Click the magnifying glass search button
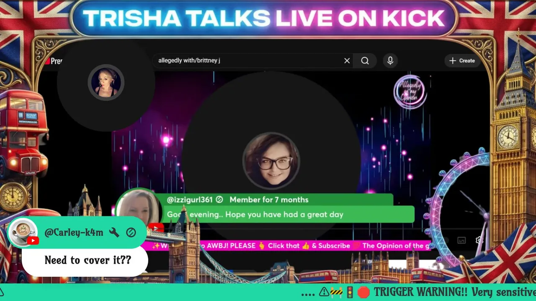This screenshot has width=536, height=301. (365, 61)
